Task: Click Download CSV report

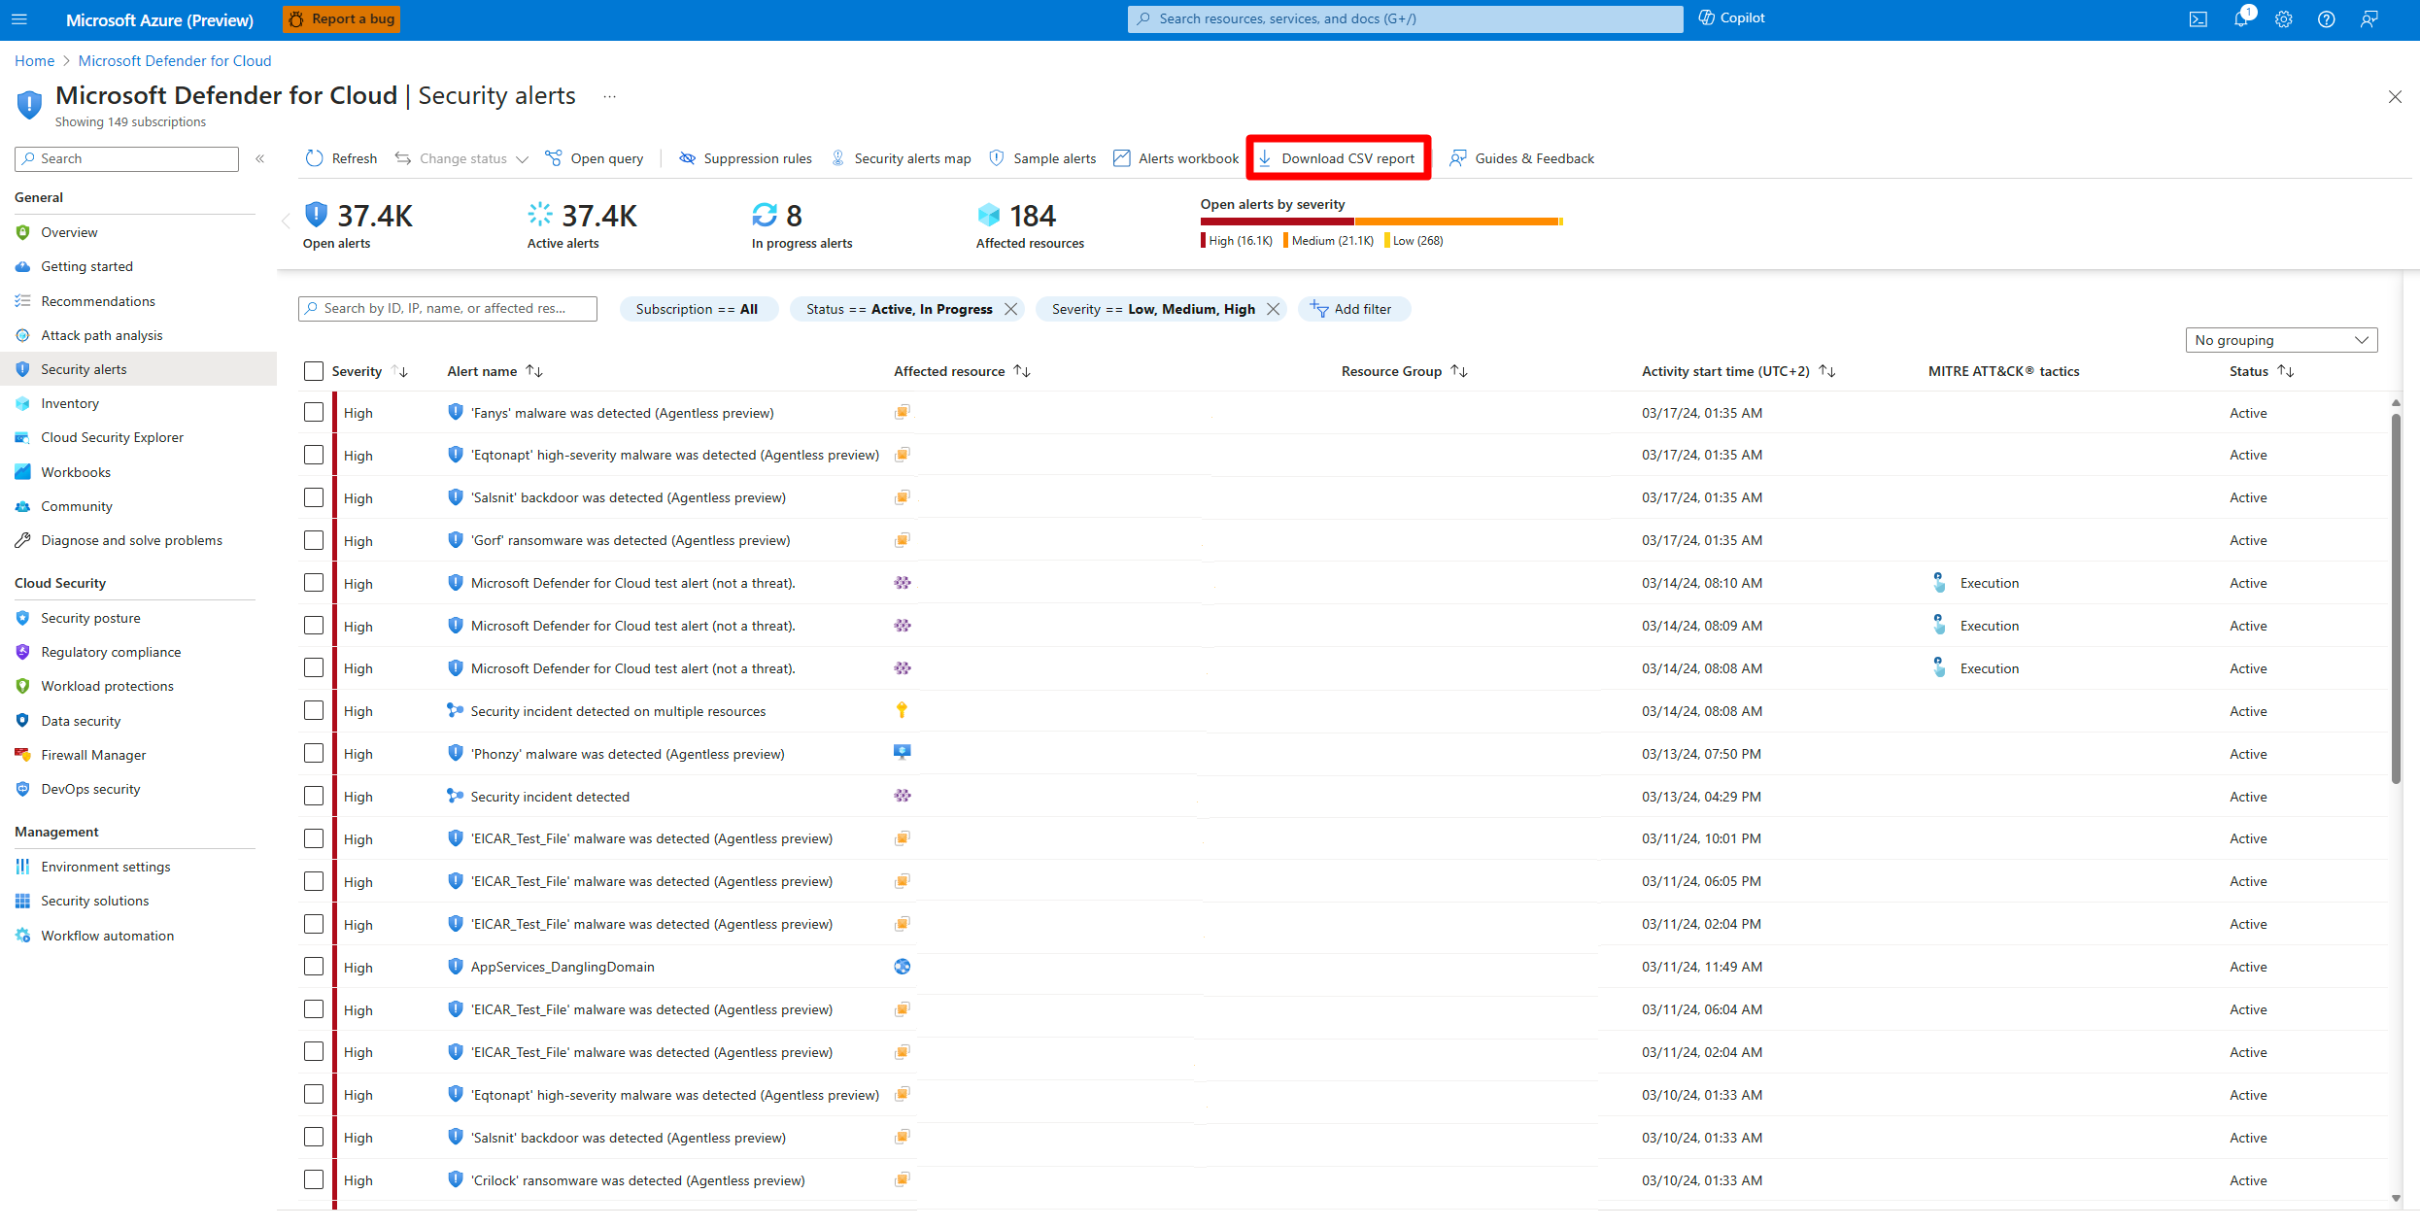Action: [x=1338, y=158]
